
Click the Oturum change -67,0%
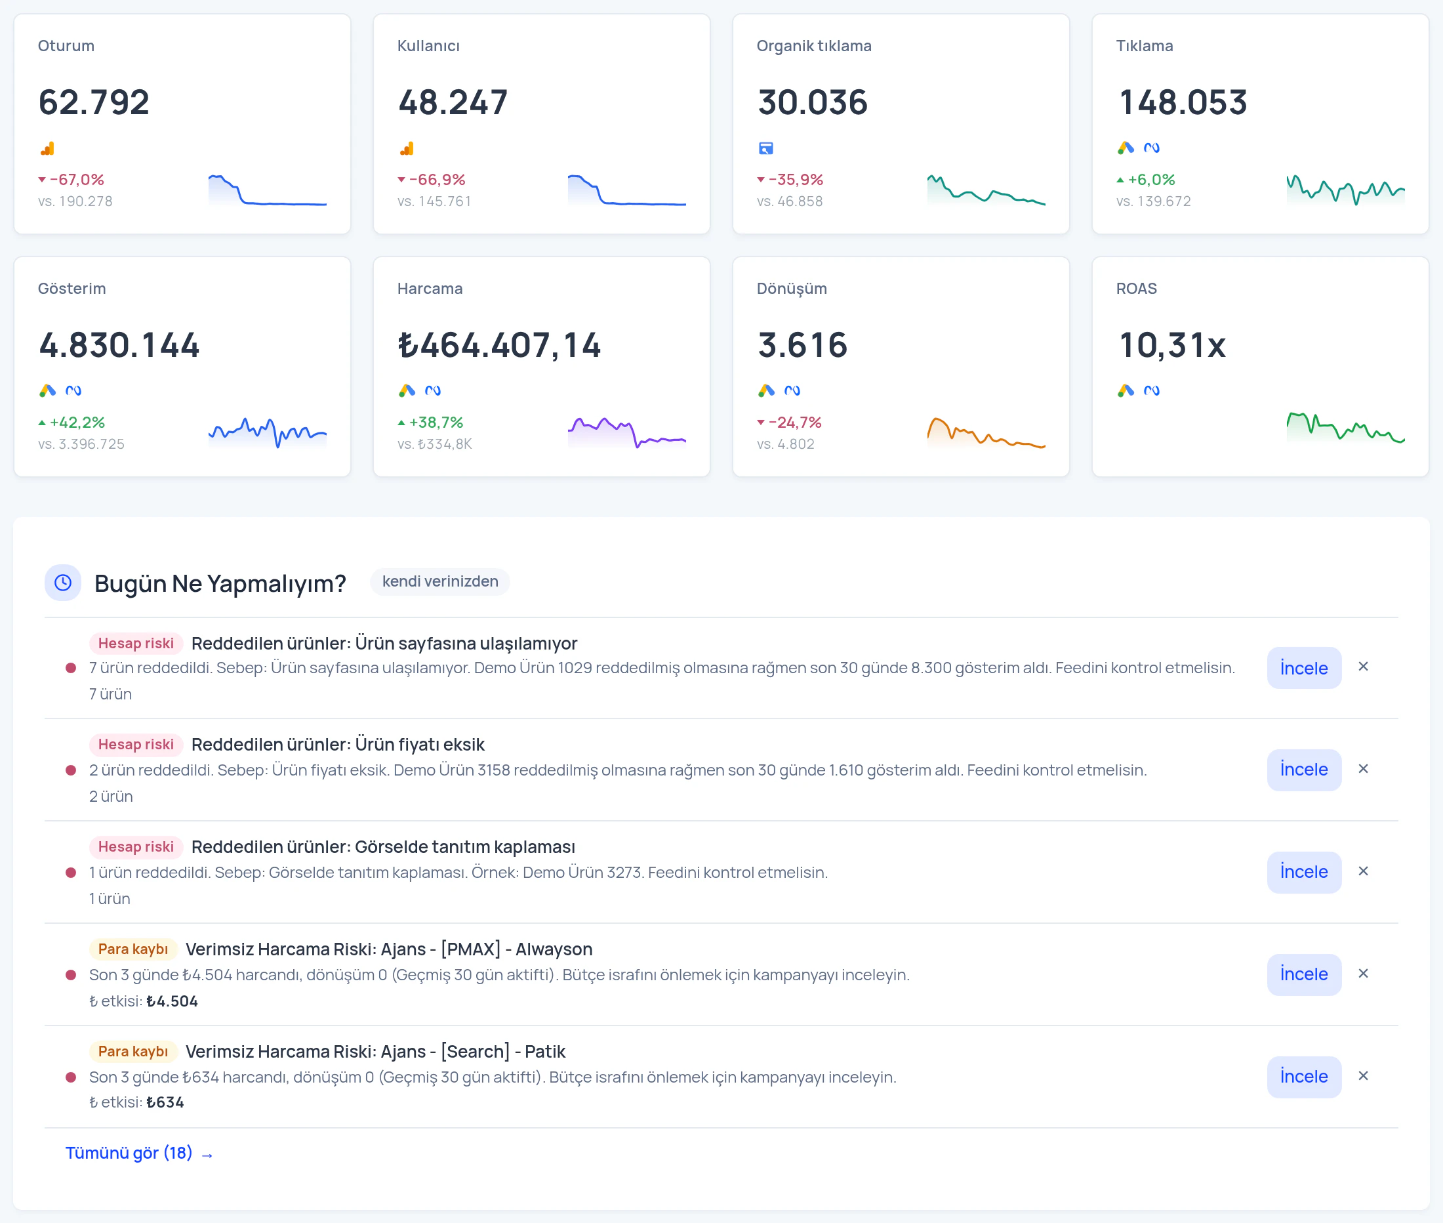click(71, 180)
